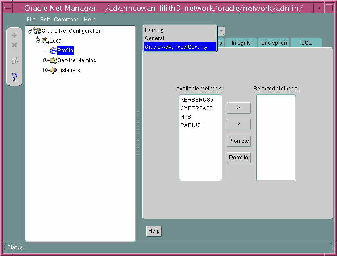Open the Command menu
This screenshot has width=337, height=256.
pos(67,20)
